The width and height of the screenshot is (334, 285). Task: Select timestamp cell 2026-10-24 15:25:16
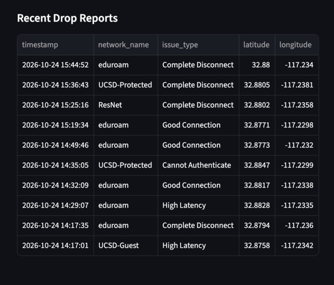56,105
